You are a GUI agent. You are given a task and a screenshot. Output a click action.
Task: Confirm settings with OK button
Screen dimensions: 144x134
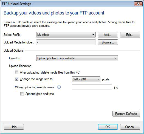[108, 127]
